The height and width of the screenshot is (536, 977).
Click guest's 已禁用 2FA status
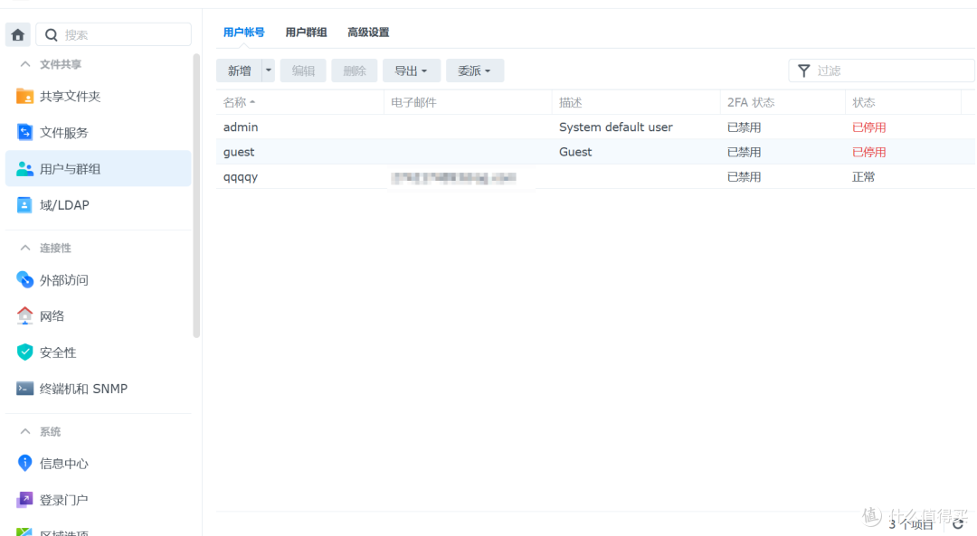coord(744,152)
